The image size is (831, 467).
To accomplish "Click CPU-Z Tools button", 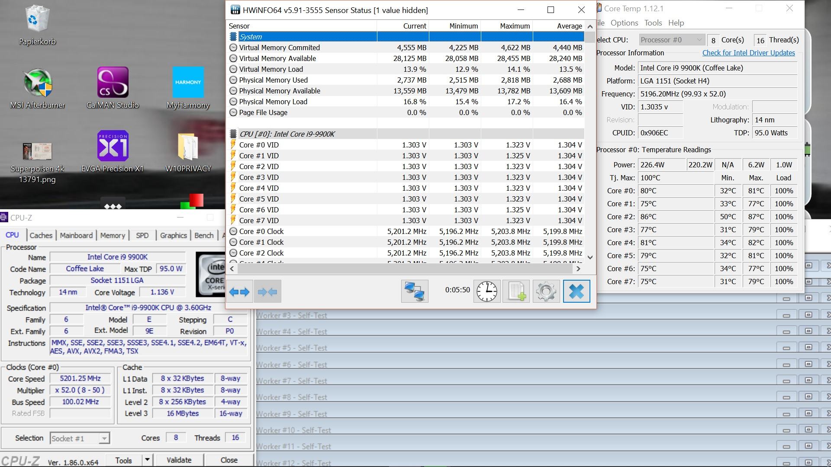I will [x=124, y=460].
